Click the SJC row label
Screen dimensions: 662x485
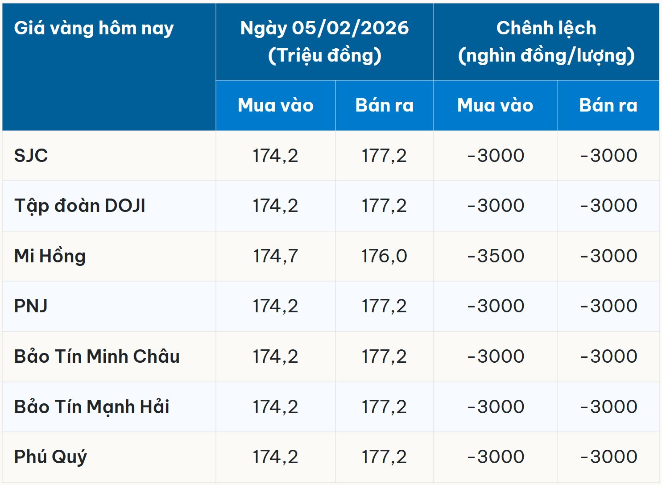31,156
